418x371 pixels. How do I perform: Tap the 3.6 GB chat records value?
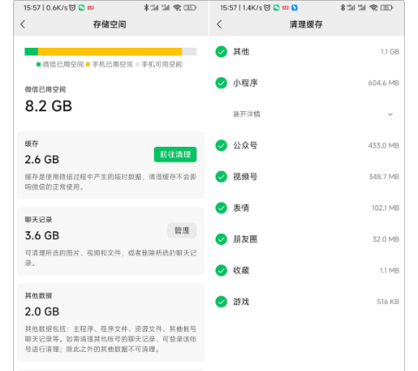pyautogui.click(x=42, y=235)
